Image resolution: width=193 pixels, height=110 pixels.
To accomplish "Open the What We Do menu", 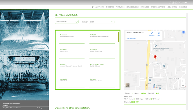I will [120, 7].
